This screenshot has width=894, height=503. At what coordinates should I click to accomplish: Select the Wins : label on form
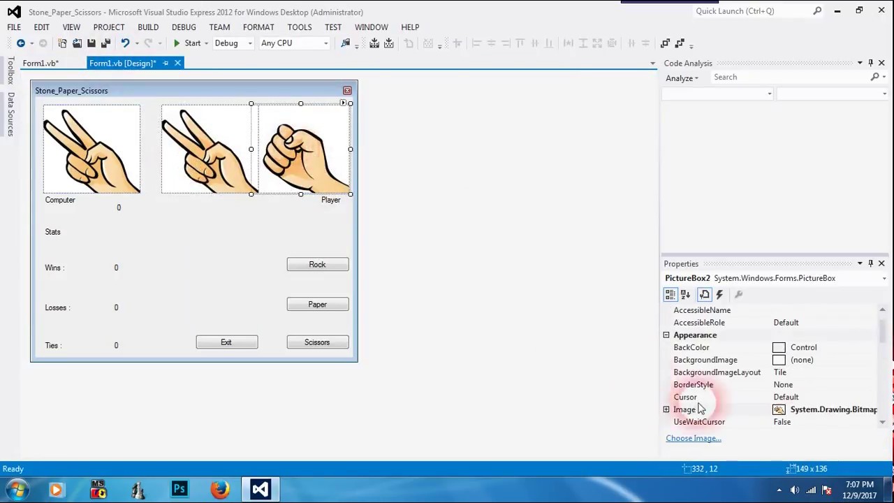click(x=54, y=268)
